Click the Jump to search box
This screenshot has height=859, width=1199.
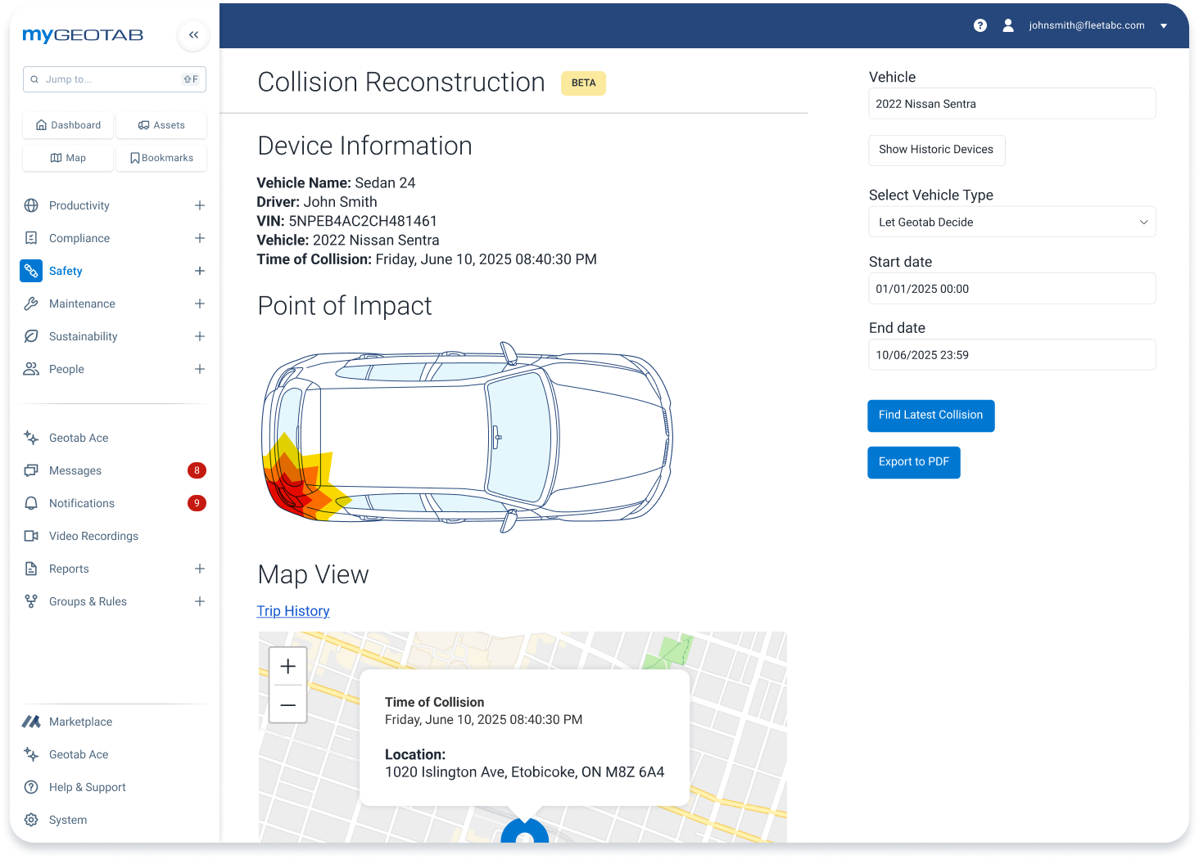coord(114,79)
